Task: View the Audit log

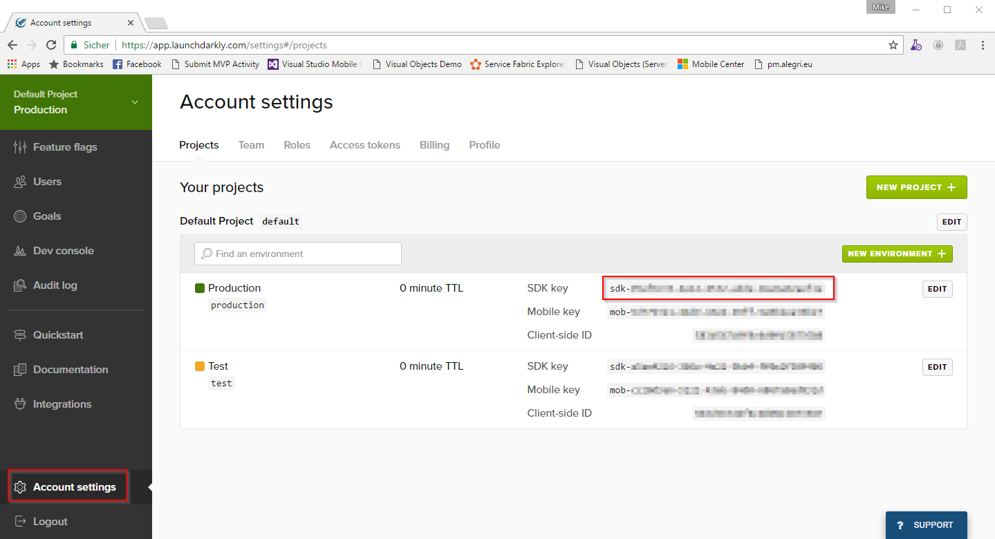Action: pos(46,285)
